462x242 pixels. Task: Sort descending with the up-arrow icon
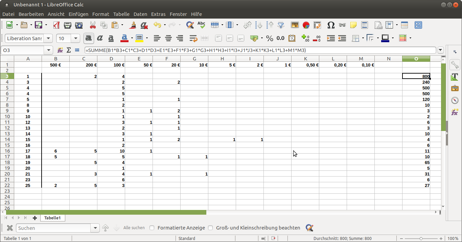(270, 25)
